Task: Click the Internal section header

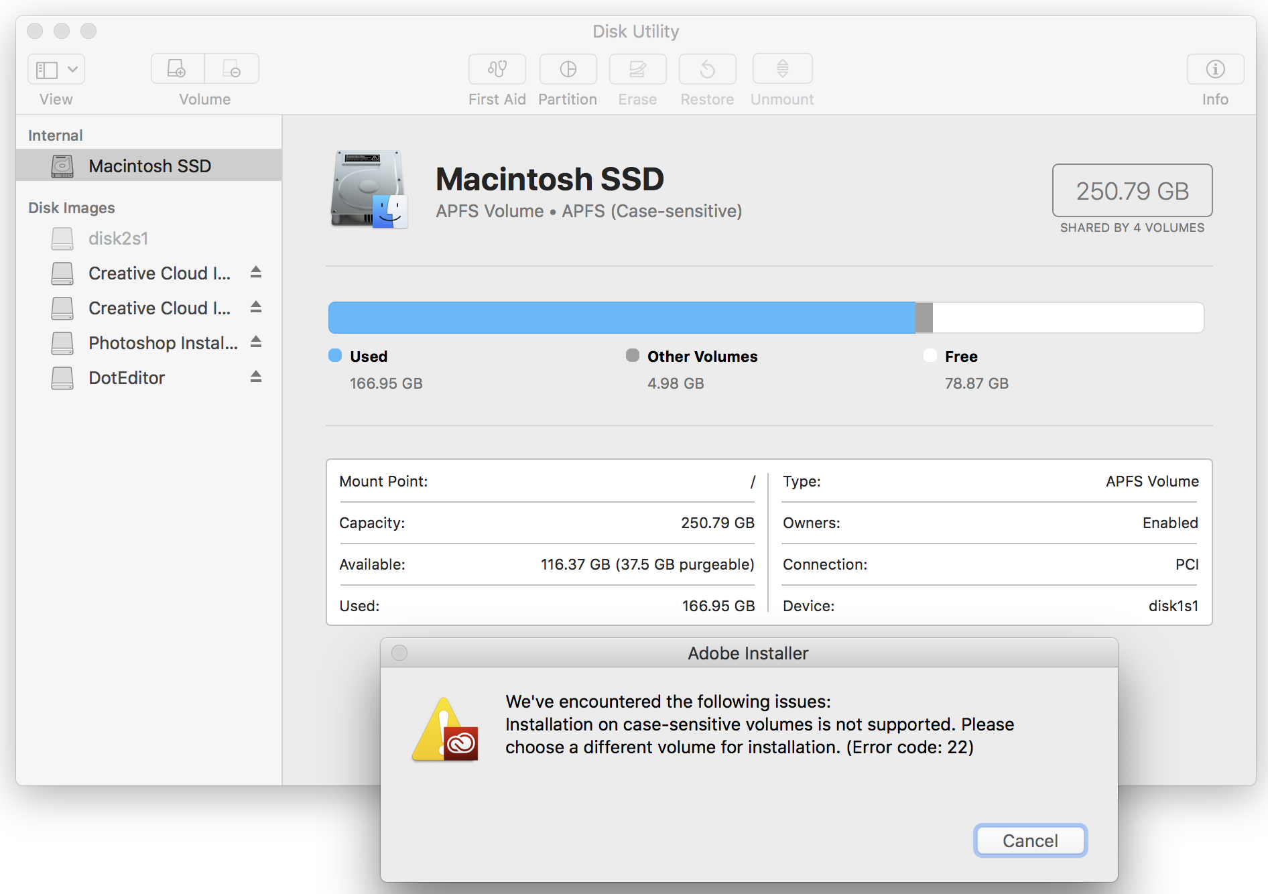Action: click(56, 135)
